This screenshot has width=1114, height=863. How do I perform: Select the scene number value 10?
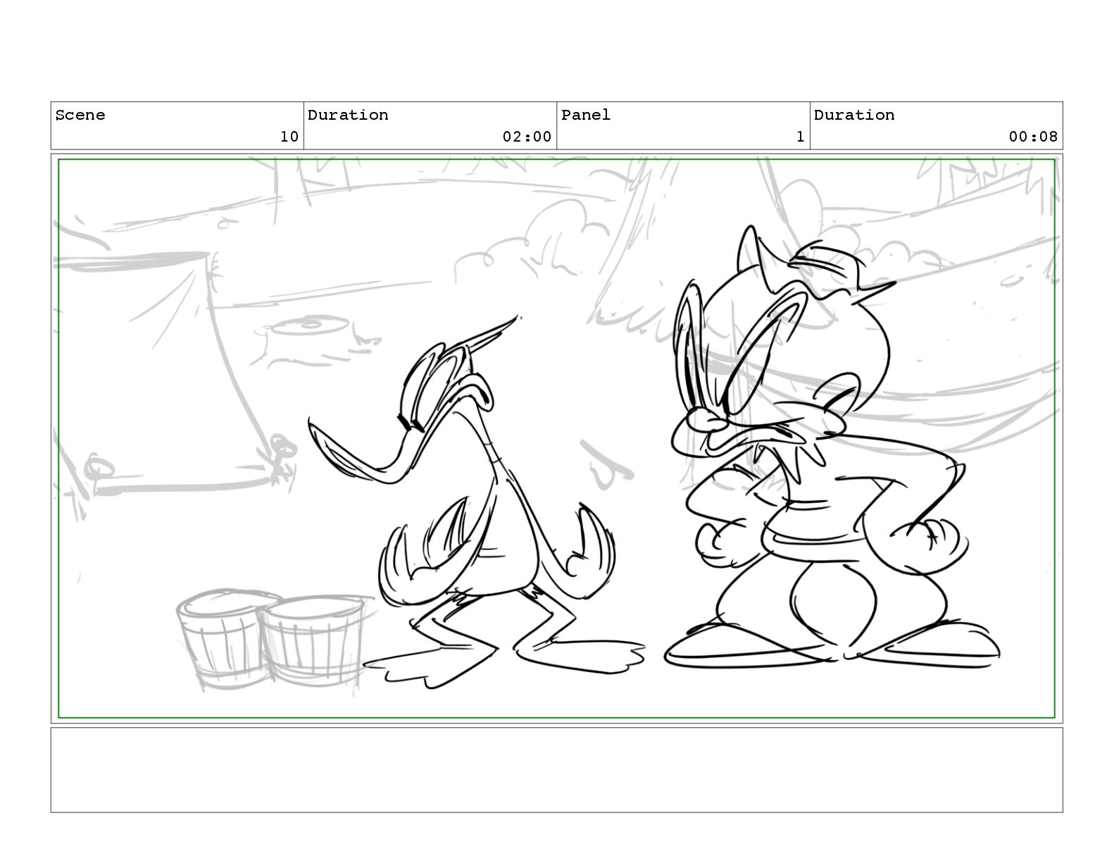click(x=289, y=137)
